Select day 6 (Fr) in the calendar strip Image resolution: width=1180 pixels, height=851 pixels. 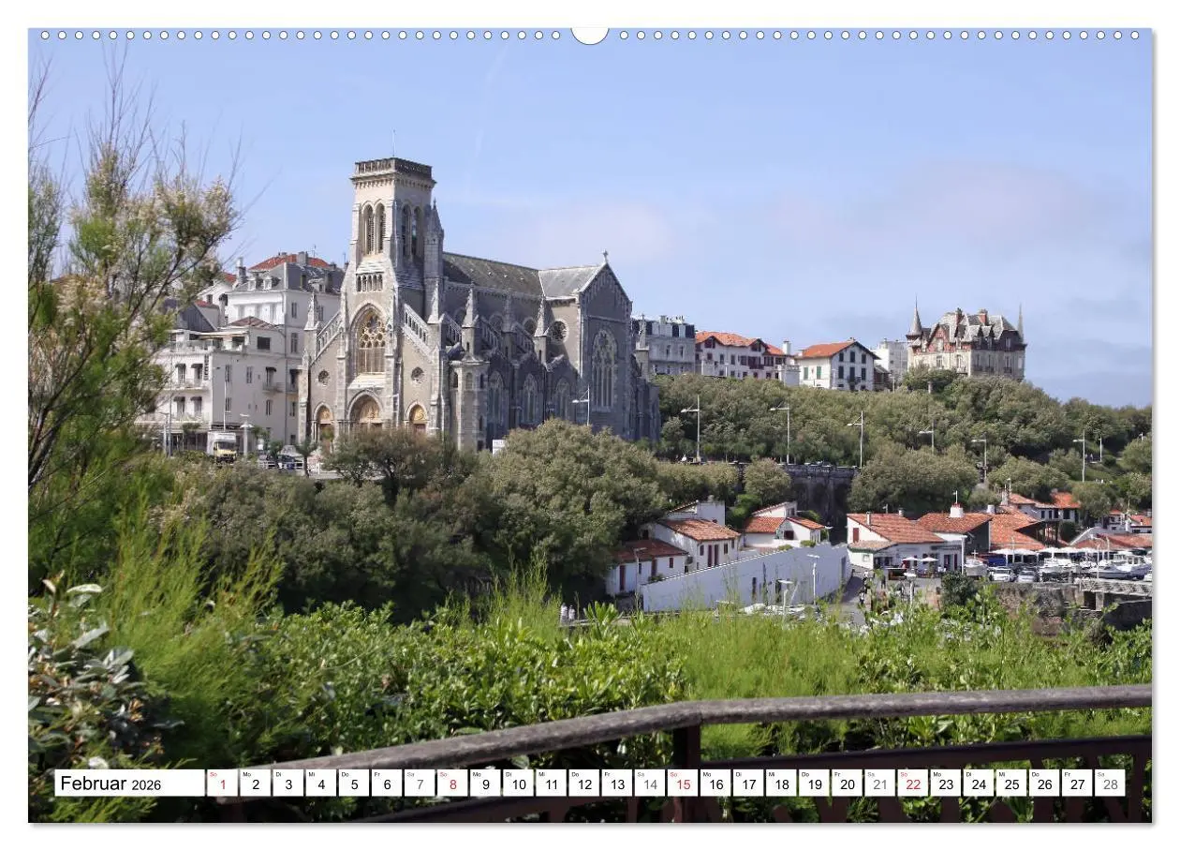pos(386,784)
